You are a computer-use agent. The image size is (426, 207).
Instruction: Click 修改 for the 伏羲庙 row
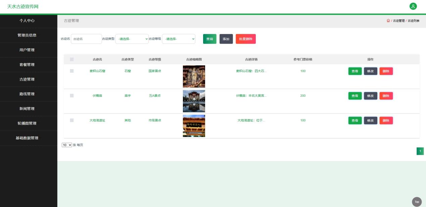click(370, 95)
